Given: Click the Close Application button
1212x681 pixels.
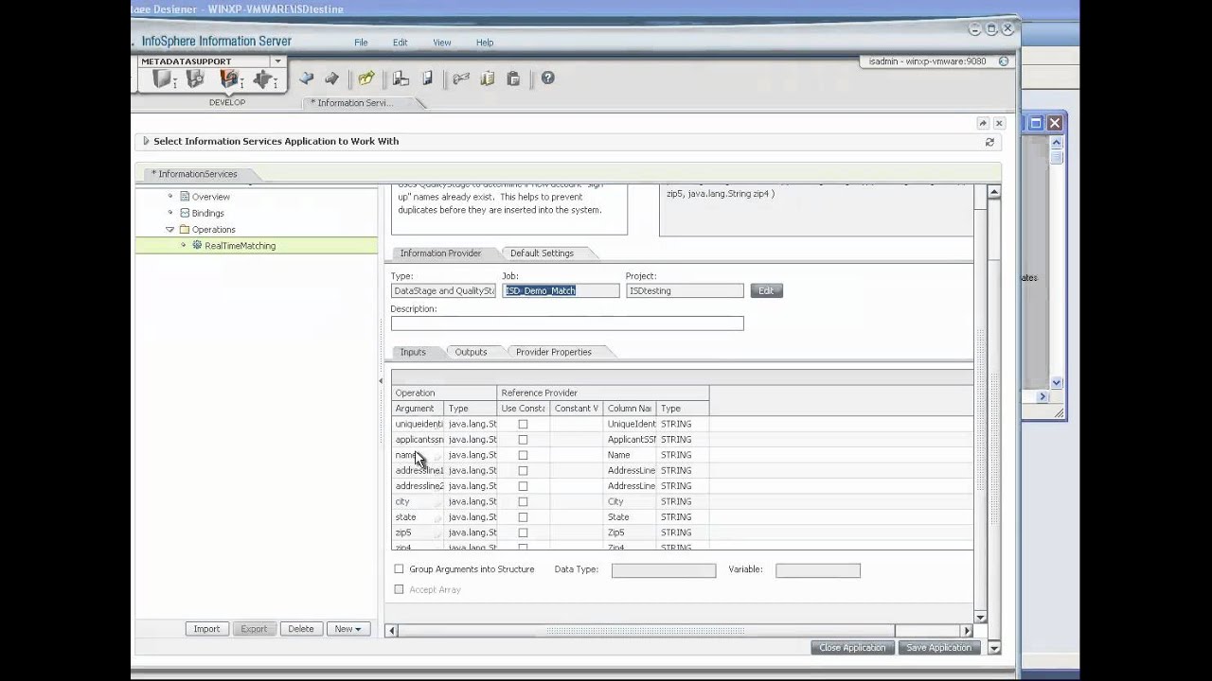Looking at the screenshot, I should click(852, 648).
